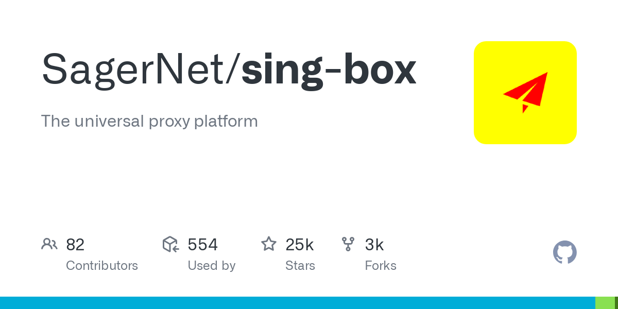Click the Forks label
Image resolution: width=618 pixels, height=309 pixels.
pos(381,266)
